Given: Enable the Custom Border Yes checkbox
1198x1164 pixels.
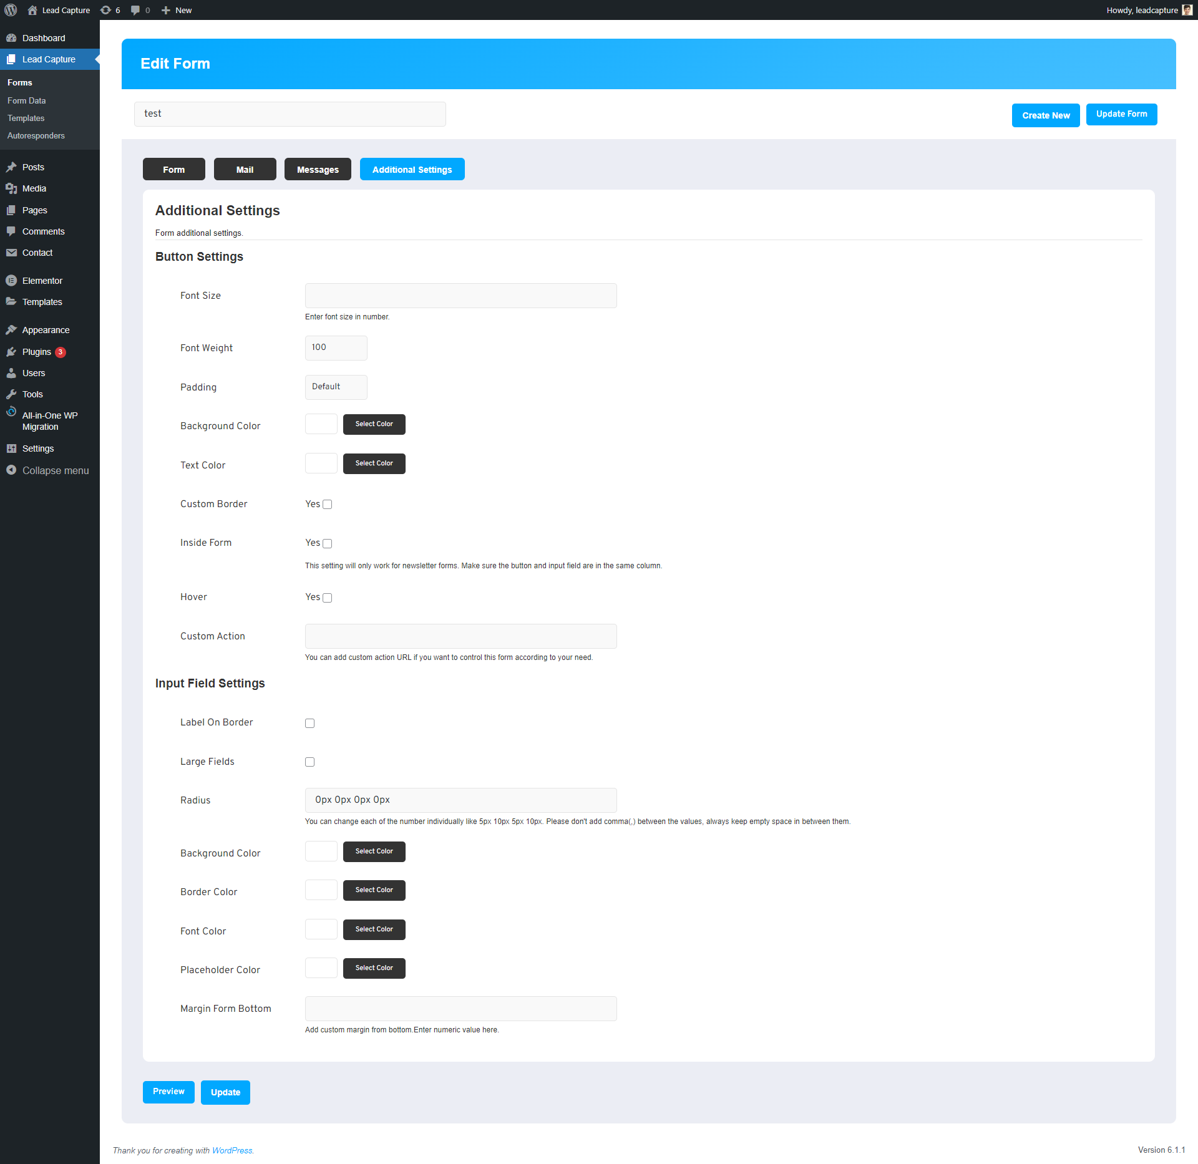Looking at the screenshot, I should point(327,505).
